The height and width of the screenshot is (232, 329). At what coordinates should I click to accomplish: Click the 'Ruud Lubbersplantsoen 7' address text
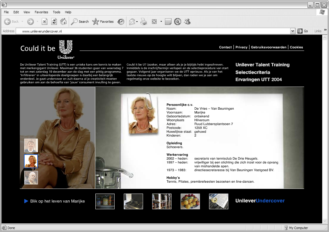[214, 124]
